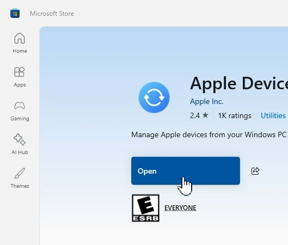288x245 pixels.
Task: Open the Apps section in the sidebar
Action: coord(20,77)
